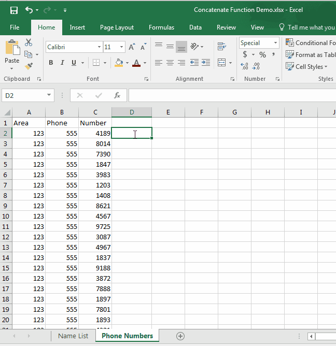Click the Wrap Text icon

click(221, 47)
